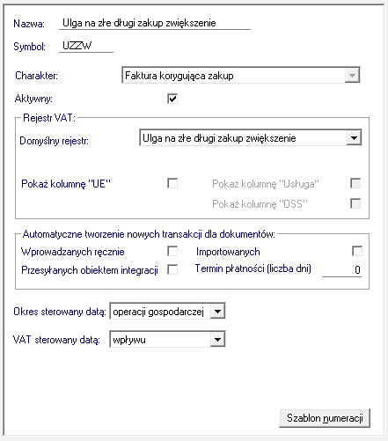Toggle the Przesyłanych obiektem integracji checkbox

click(x=172, y=269)
